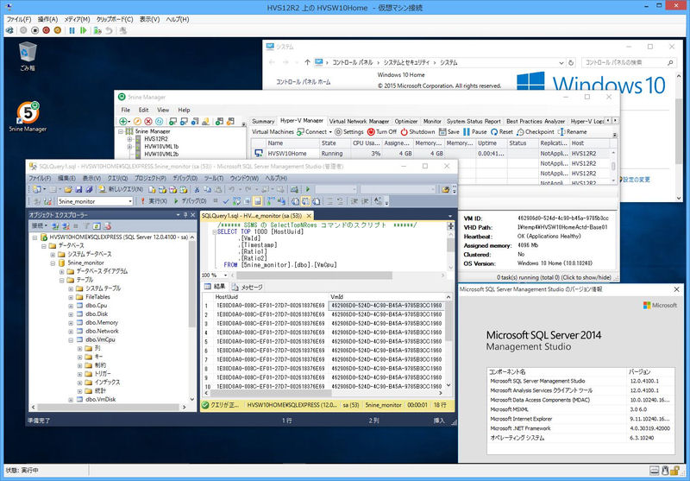Open the View menu in 5nine Manager
The image size is (690, 481).
163,111
